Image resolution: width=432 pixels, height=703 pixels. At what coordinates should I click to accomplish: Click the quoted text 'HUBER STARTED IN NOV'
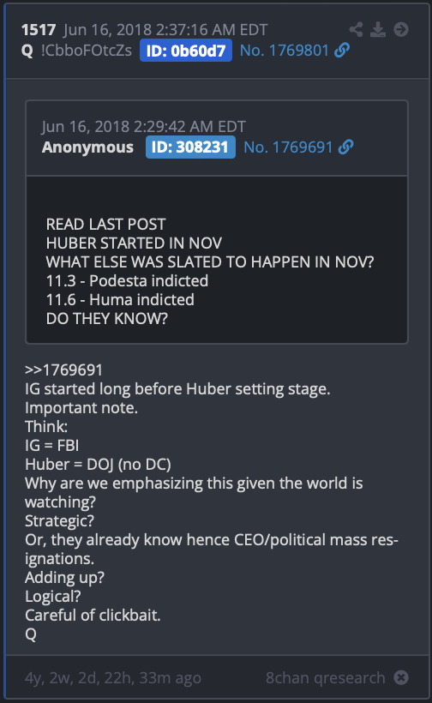click(134, 243)
